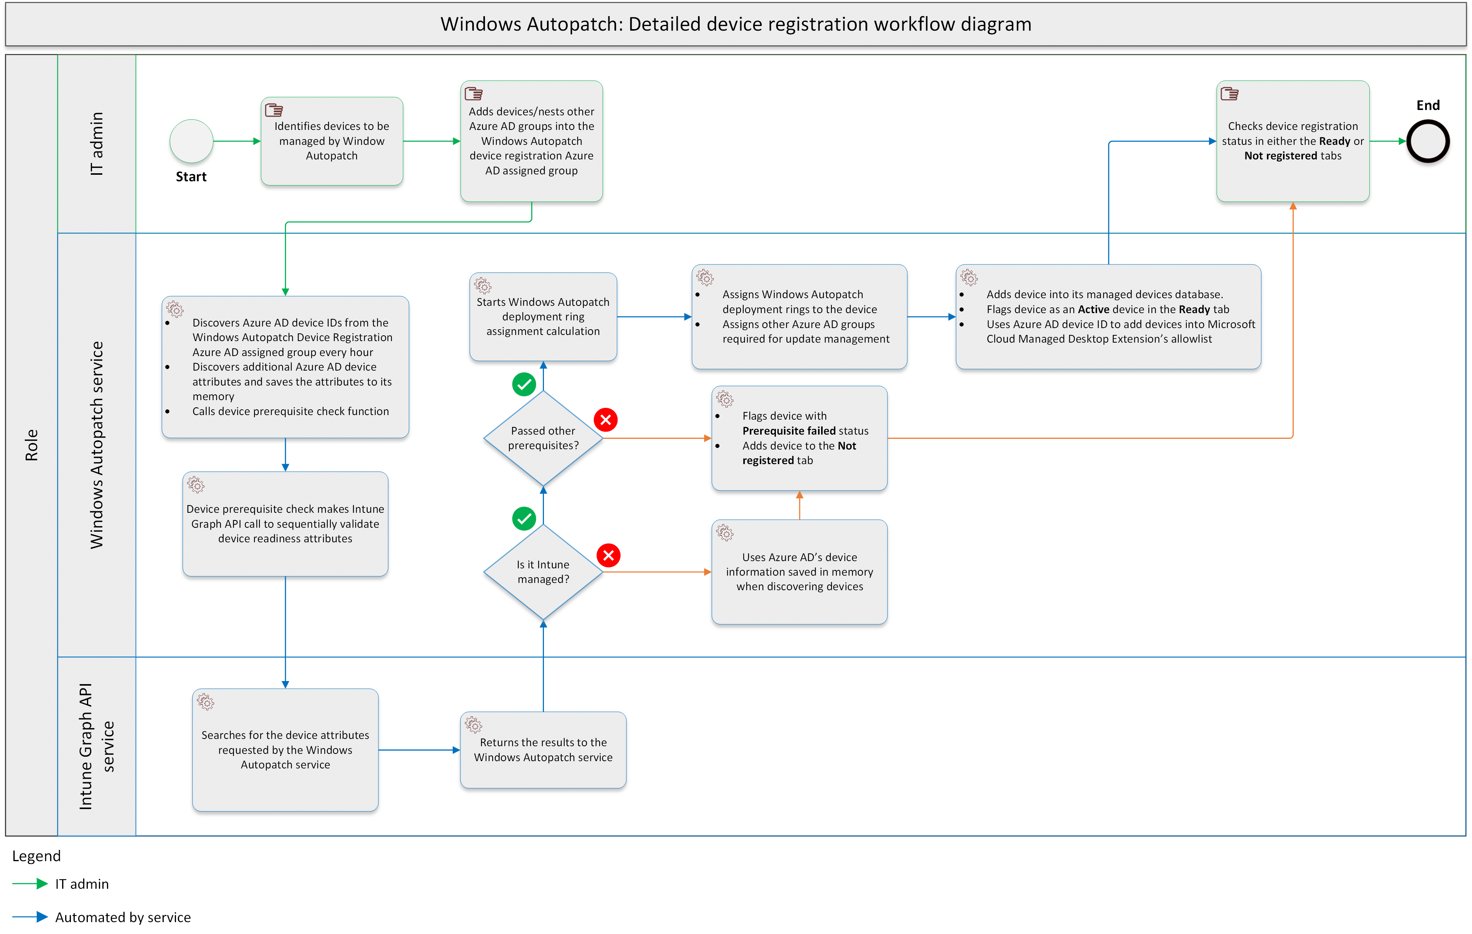Image resolution: width=1472 pixels, height=934 pixels.
Task: Click the IT admin legend label
Action: click(x=82, y=884)
